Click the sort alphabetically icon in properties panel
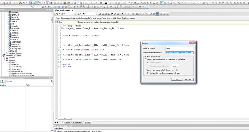The height and width of the screenshot is (132, 249). click(x=3, y=81)
